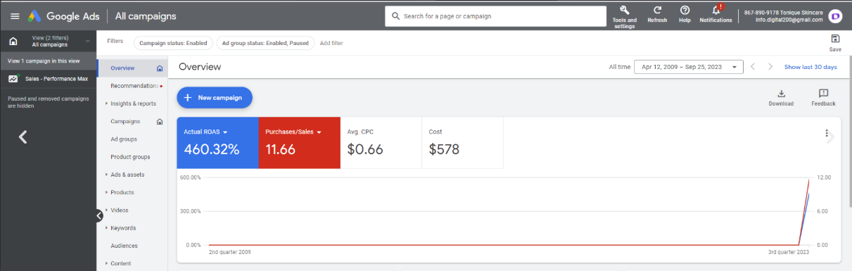Open Ad groups page
852x271 pixels.
tap(124, 139)
